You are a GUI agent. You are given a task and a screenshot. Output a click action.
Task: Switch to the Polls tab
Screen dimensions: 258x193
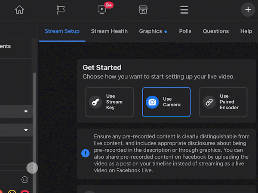point(185,31)
